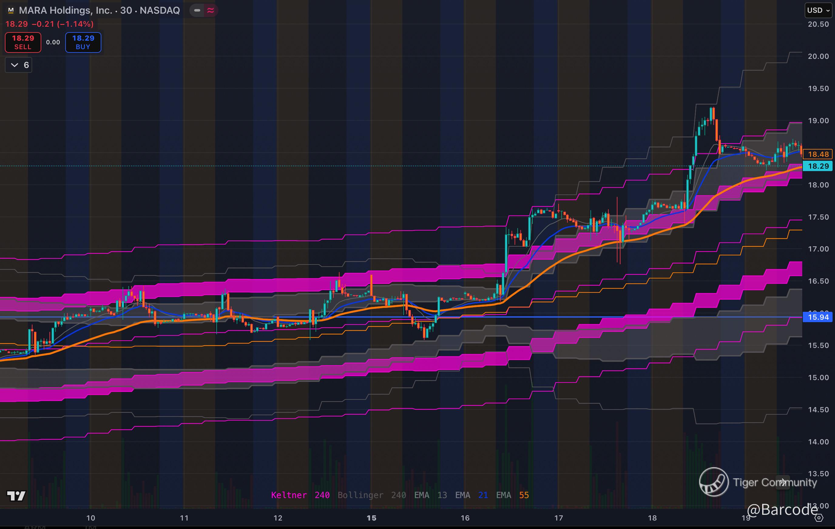
Task: Open the MARA Holdings symbol title
Action: (99, 10)
